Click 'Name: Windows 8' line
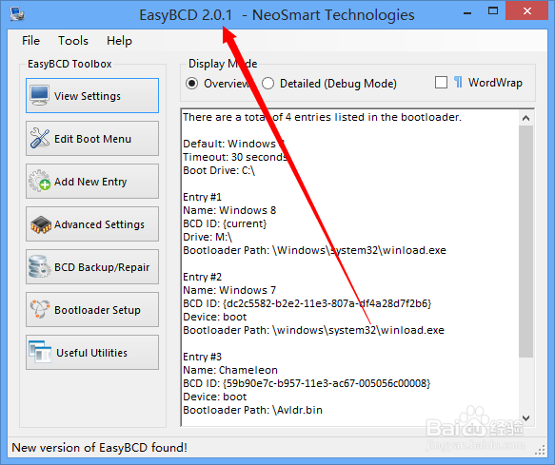Viewport: 555px width, 465px height. point(229,210)
